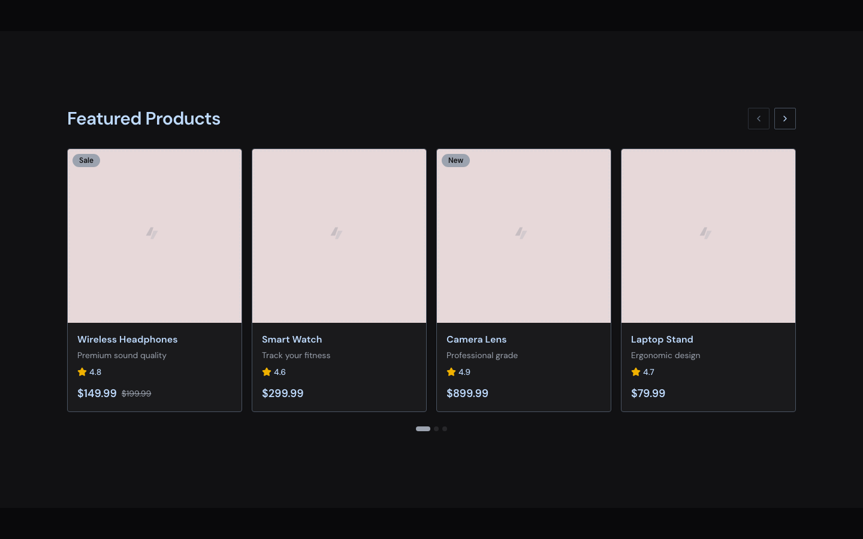The width and height of the screenshot is (863, 539).
Task: Click the New badge on Camera Lens
Action: click(455, 161)
